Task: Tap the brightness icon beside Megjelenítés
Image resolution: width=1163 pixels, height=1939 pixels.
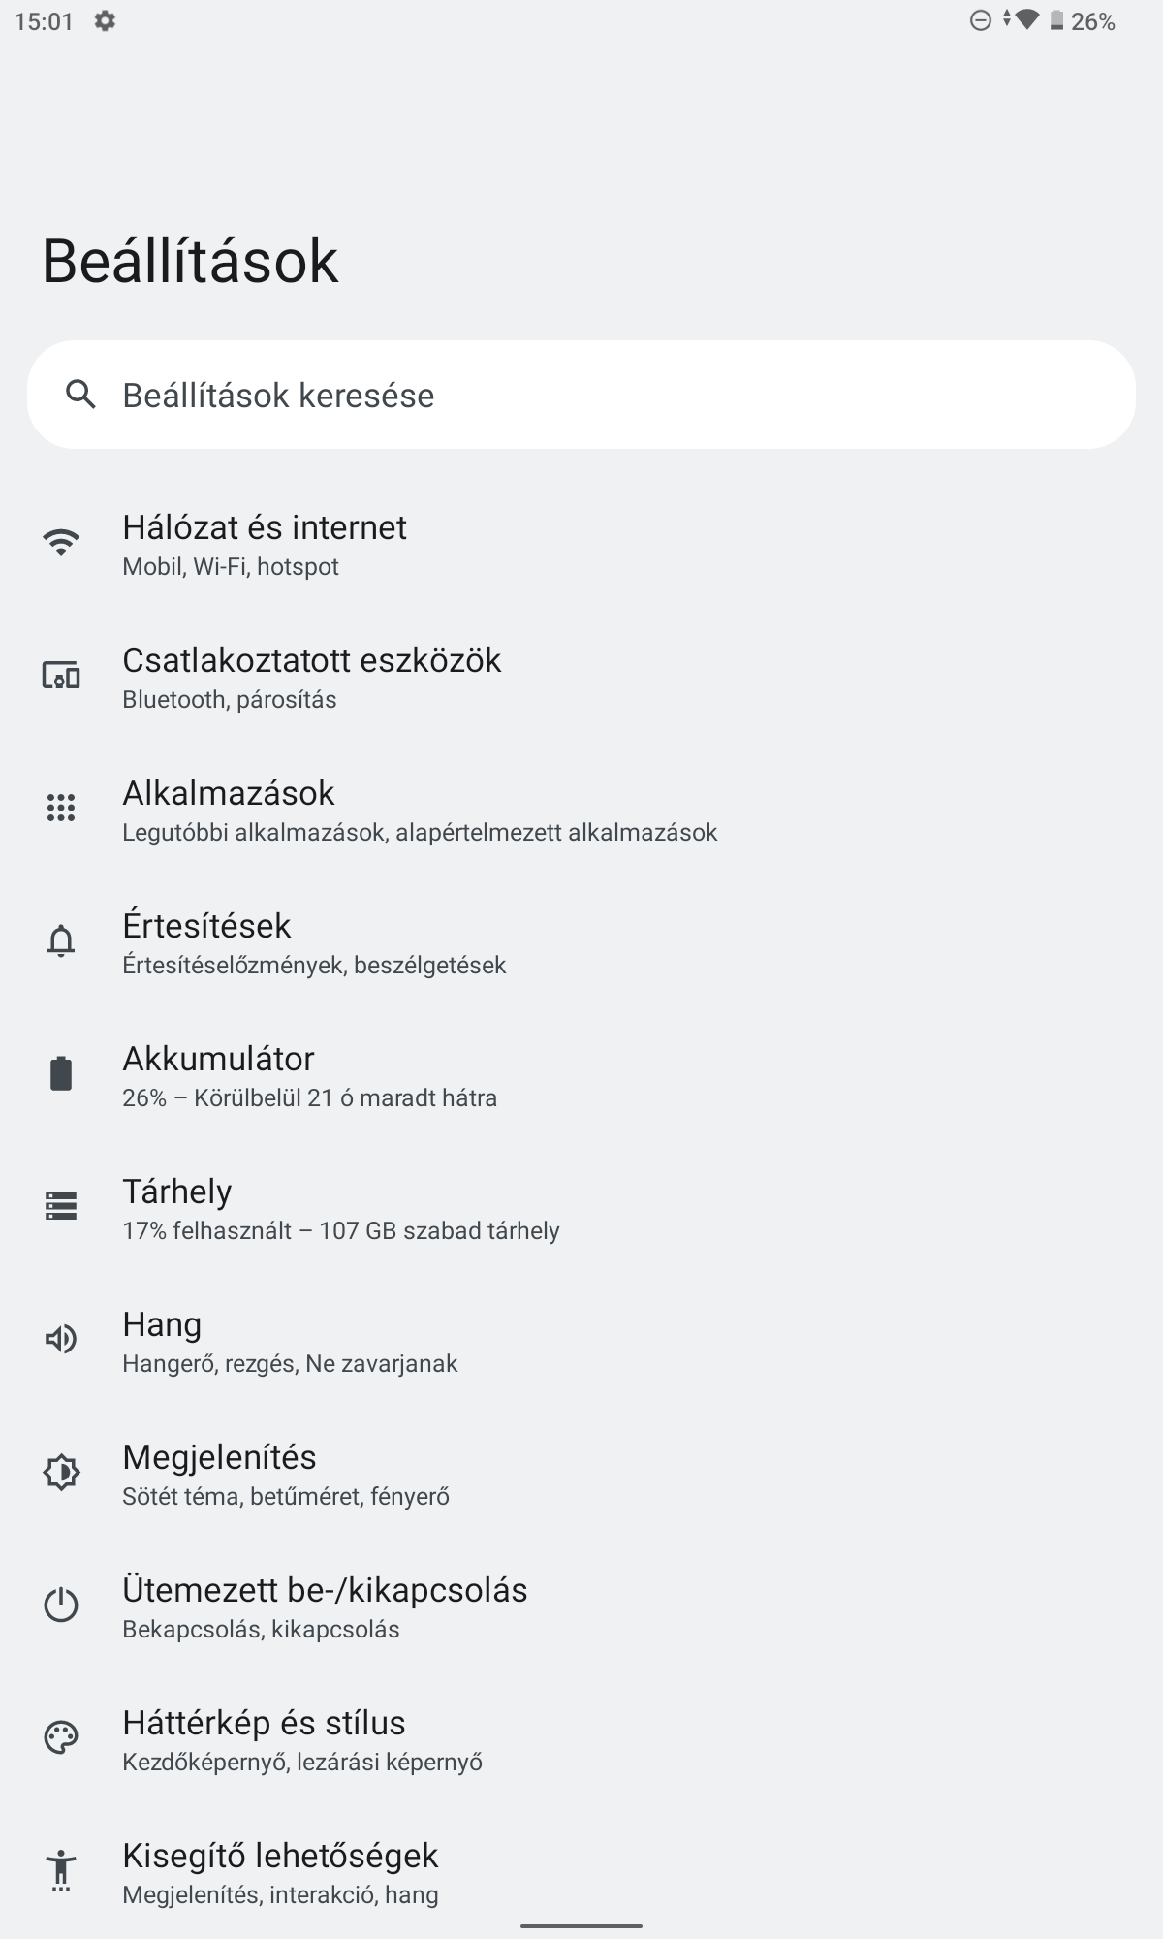Action: [x=61, y=1472]
